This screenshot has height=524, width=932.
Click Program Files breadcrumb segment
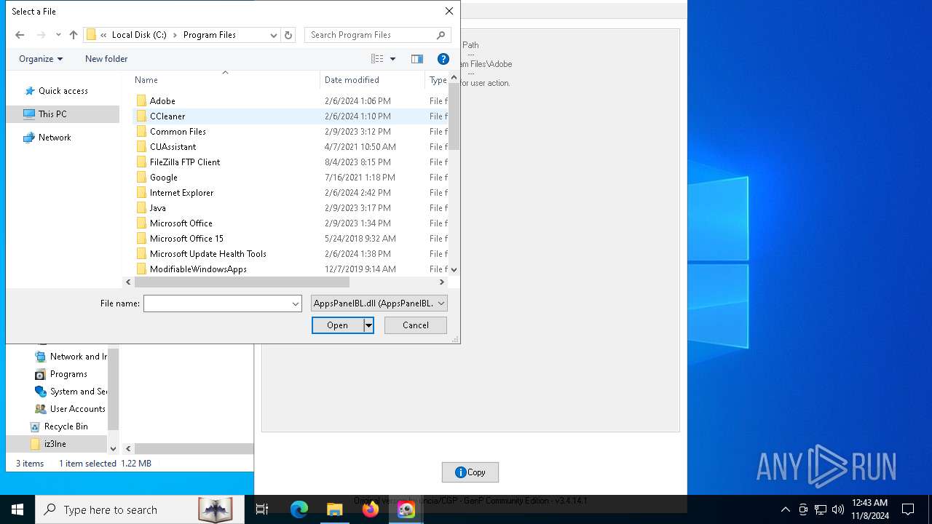click(210, 35)
